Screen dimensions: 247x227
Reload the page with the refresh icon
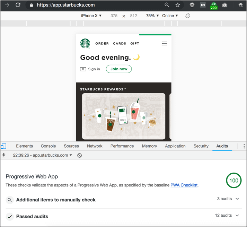[18, 5]
